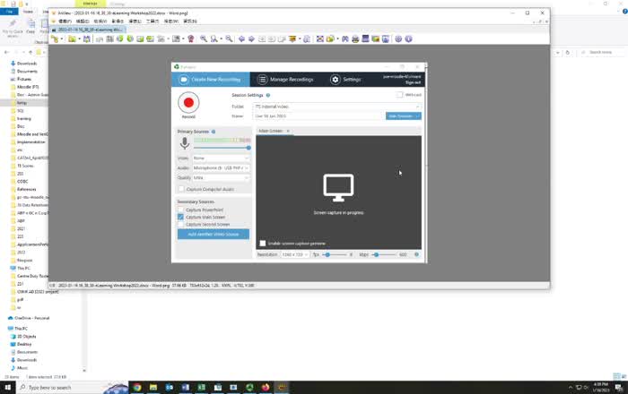Click the microphone icon under Primary Sources
The image size is (628, 394).
(185, 142)
